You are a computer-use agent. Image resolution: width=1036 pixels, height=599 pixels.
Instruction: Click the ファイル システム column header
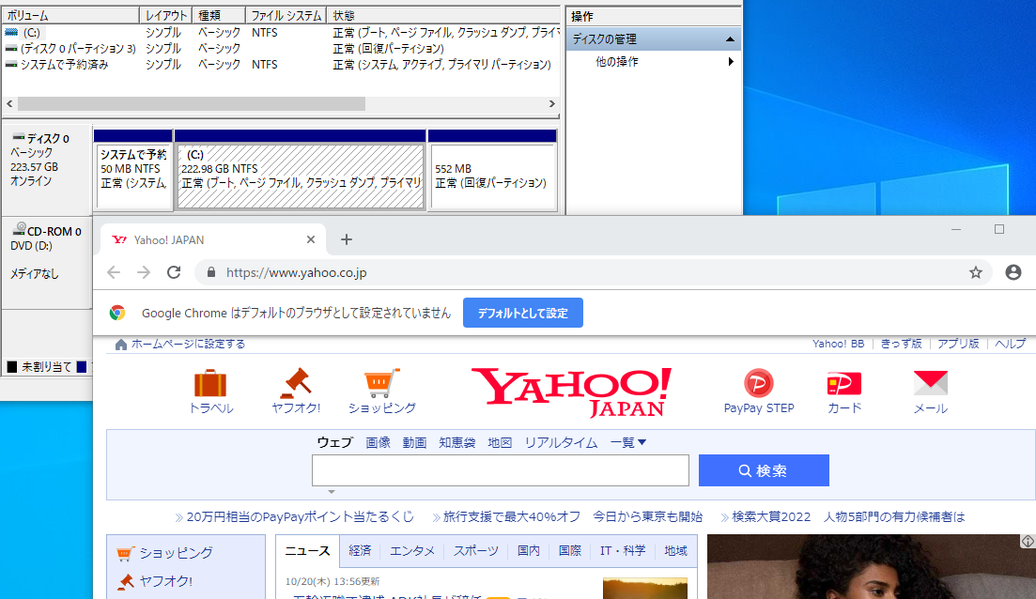tap(286, 15)
